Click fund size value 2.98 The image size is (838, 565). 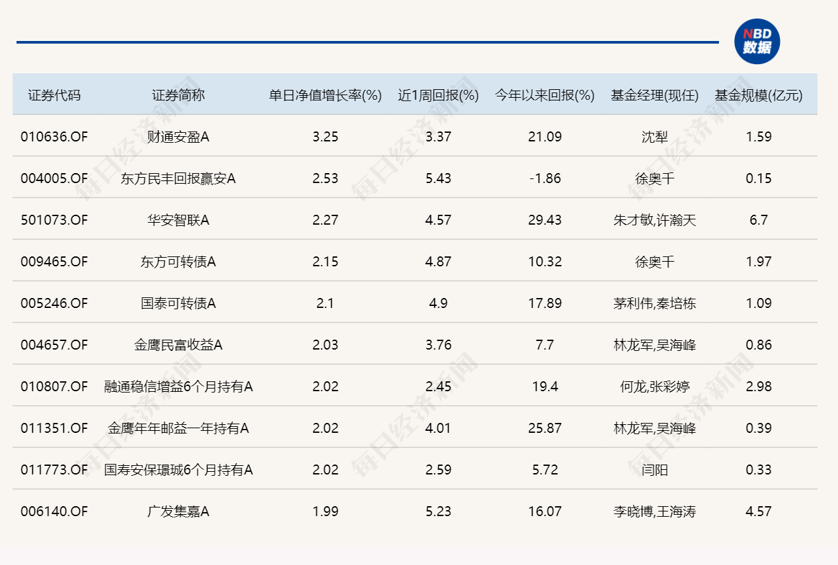pos(759,387)
